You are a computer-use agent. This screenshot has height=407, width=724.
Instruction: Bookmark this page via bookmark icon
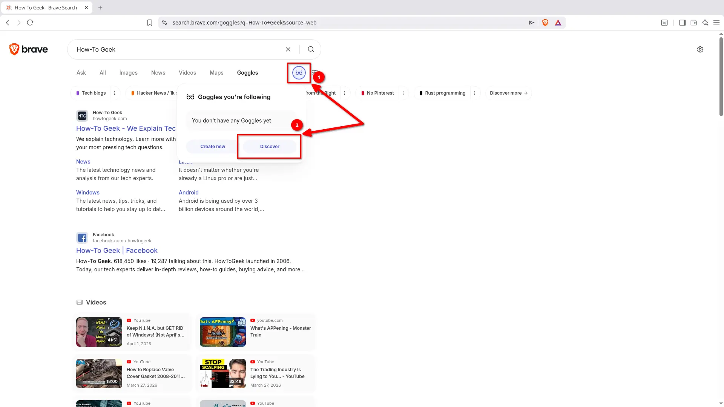pyautogui.click(x=150, y=23)
